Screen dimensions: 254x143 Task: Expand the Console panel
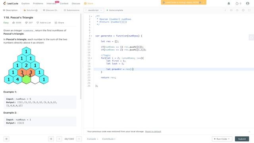[92, 139]
